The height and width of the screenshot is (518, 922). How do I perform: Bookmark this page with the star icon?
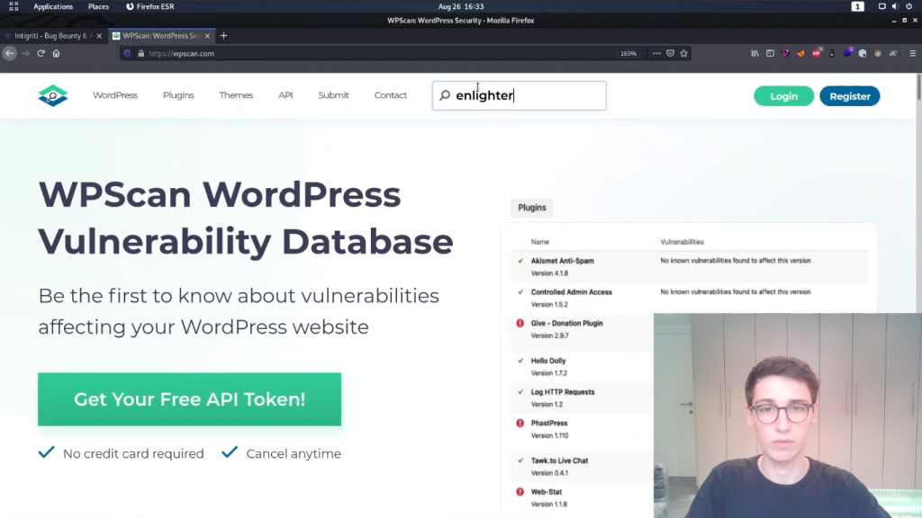[683, 53]
